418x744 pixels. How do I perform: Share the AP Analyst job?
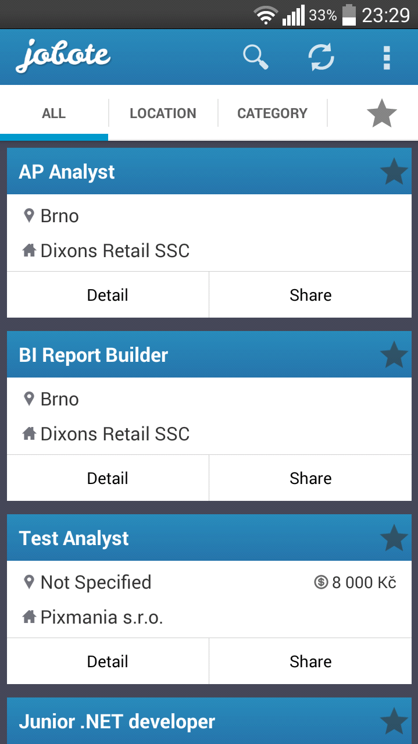coord(310,295)
